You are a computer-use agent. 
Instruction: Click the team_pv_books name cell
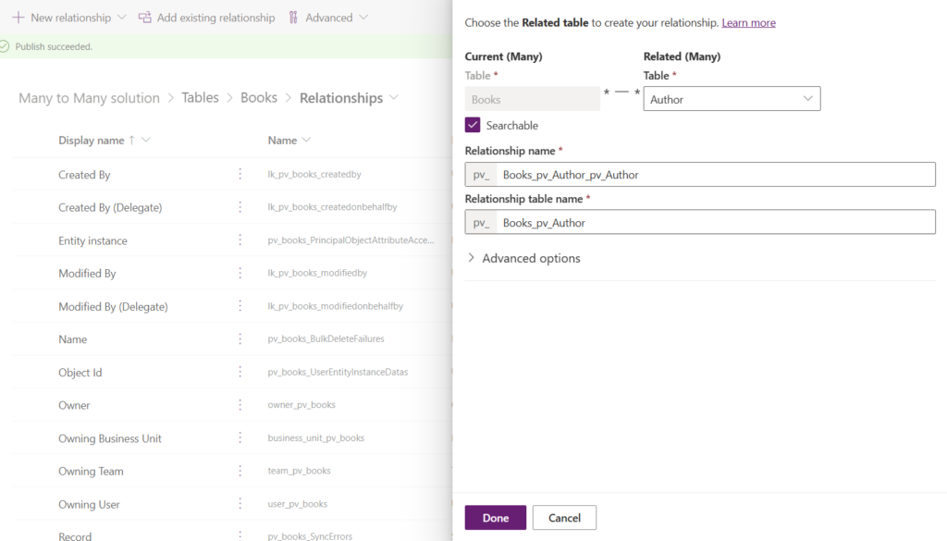tap(299, 471)
